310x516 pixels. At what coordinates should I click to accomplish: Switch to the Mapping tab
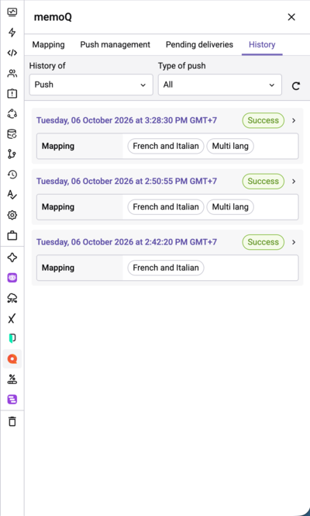48,44
